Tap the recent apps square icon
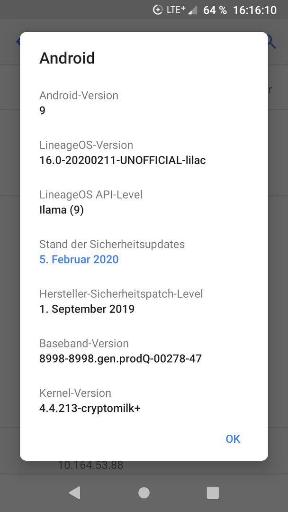 (x=213, y=493)
